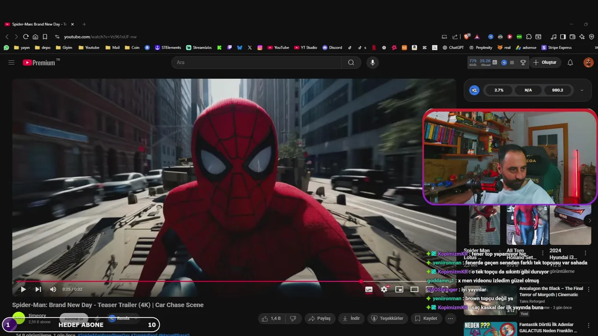
Task: Open the Oluştur create menu
Action: coord(545,63)
